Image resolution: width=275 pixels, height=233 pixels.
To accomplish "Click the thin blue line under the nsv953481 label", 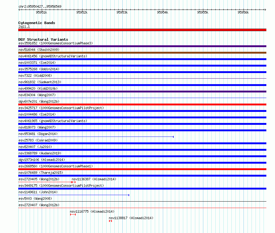I will (x=96, y=137).
